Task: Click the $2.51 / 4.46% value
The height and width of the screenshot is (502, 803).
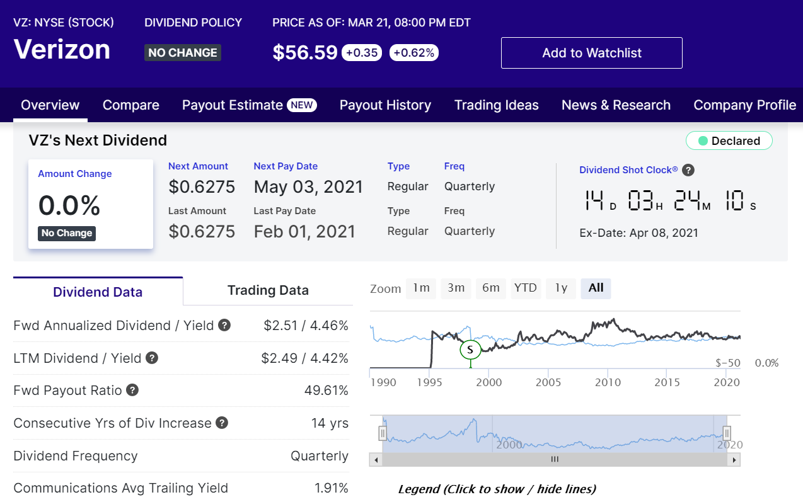Action: [306, 326]
